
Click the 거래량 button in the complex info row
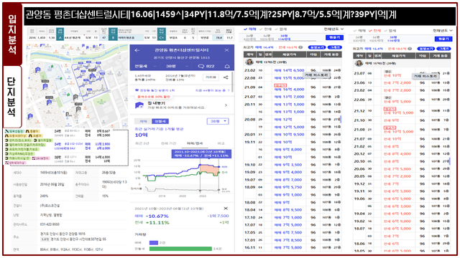(x=211, y=77)
